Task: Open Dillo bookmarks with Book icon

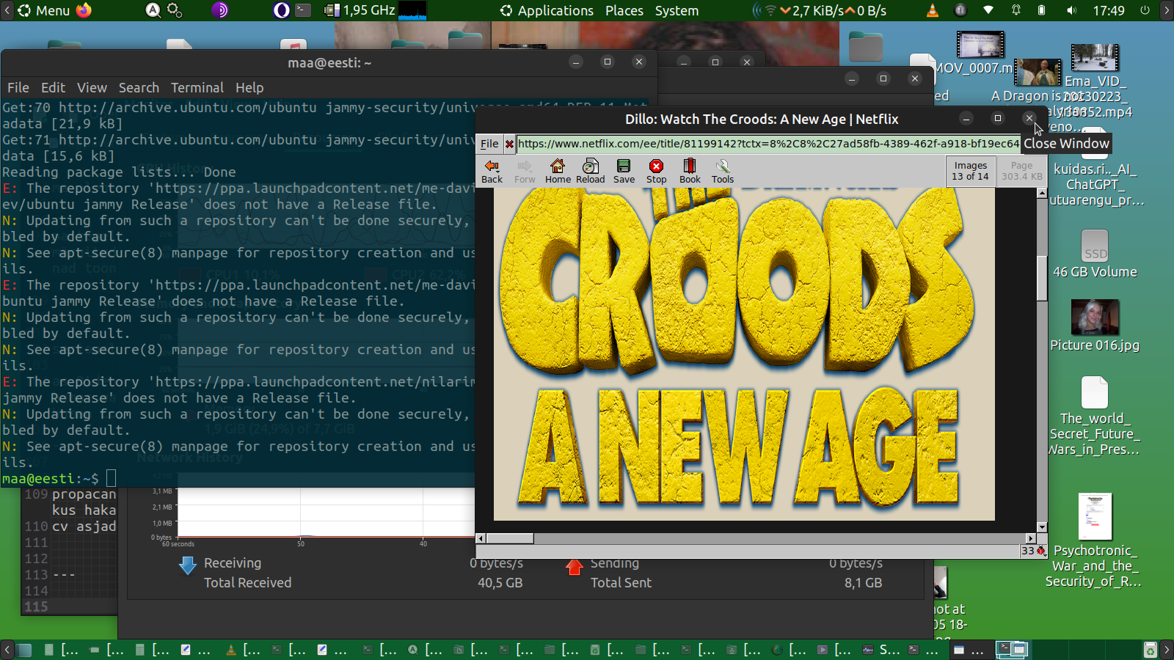Action: click(x=690, y=171)
